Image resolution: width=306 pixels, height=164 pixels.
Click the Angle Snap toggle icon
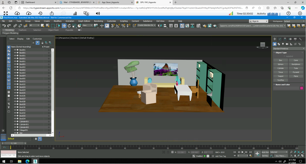[118, 26]
